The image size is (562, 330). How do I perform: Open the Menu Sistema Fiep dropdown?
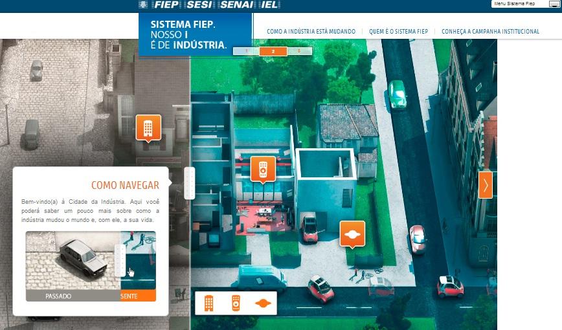coord(518,4)
